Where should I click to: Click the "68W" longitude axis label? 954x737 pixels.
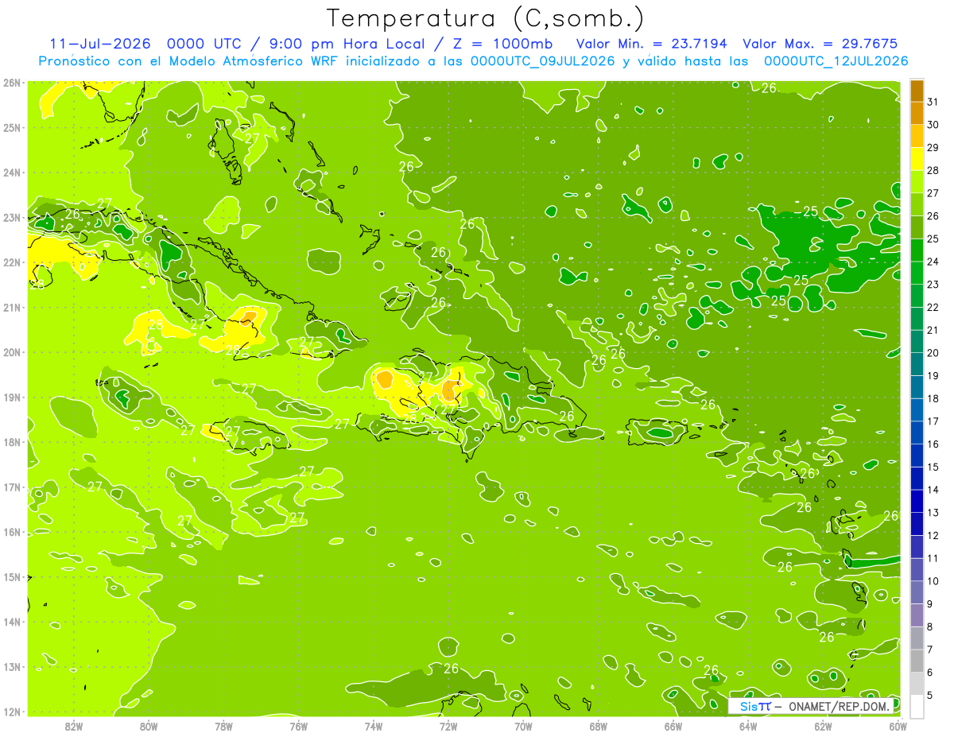pos(599,726)
